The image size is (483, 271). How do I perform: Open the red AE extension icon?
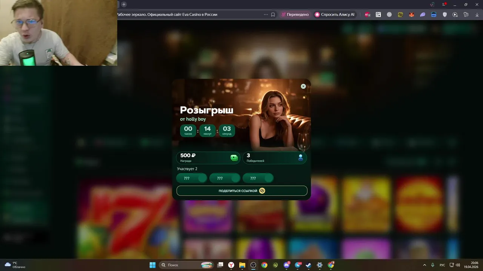click(367, 15)
